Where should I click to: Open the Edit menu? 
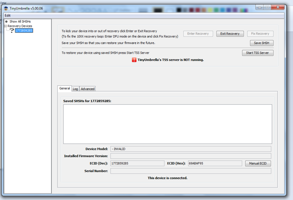point(8,15)
